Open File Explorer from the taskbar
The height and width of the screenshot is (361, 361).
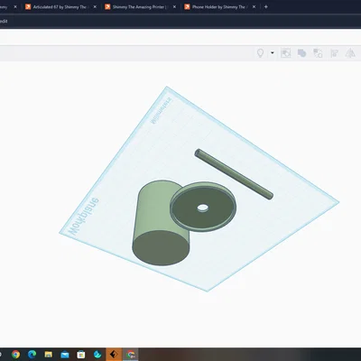click(x=48, y=355)
